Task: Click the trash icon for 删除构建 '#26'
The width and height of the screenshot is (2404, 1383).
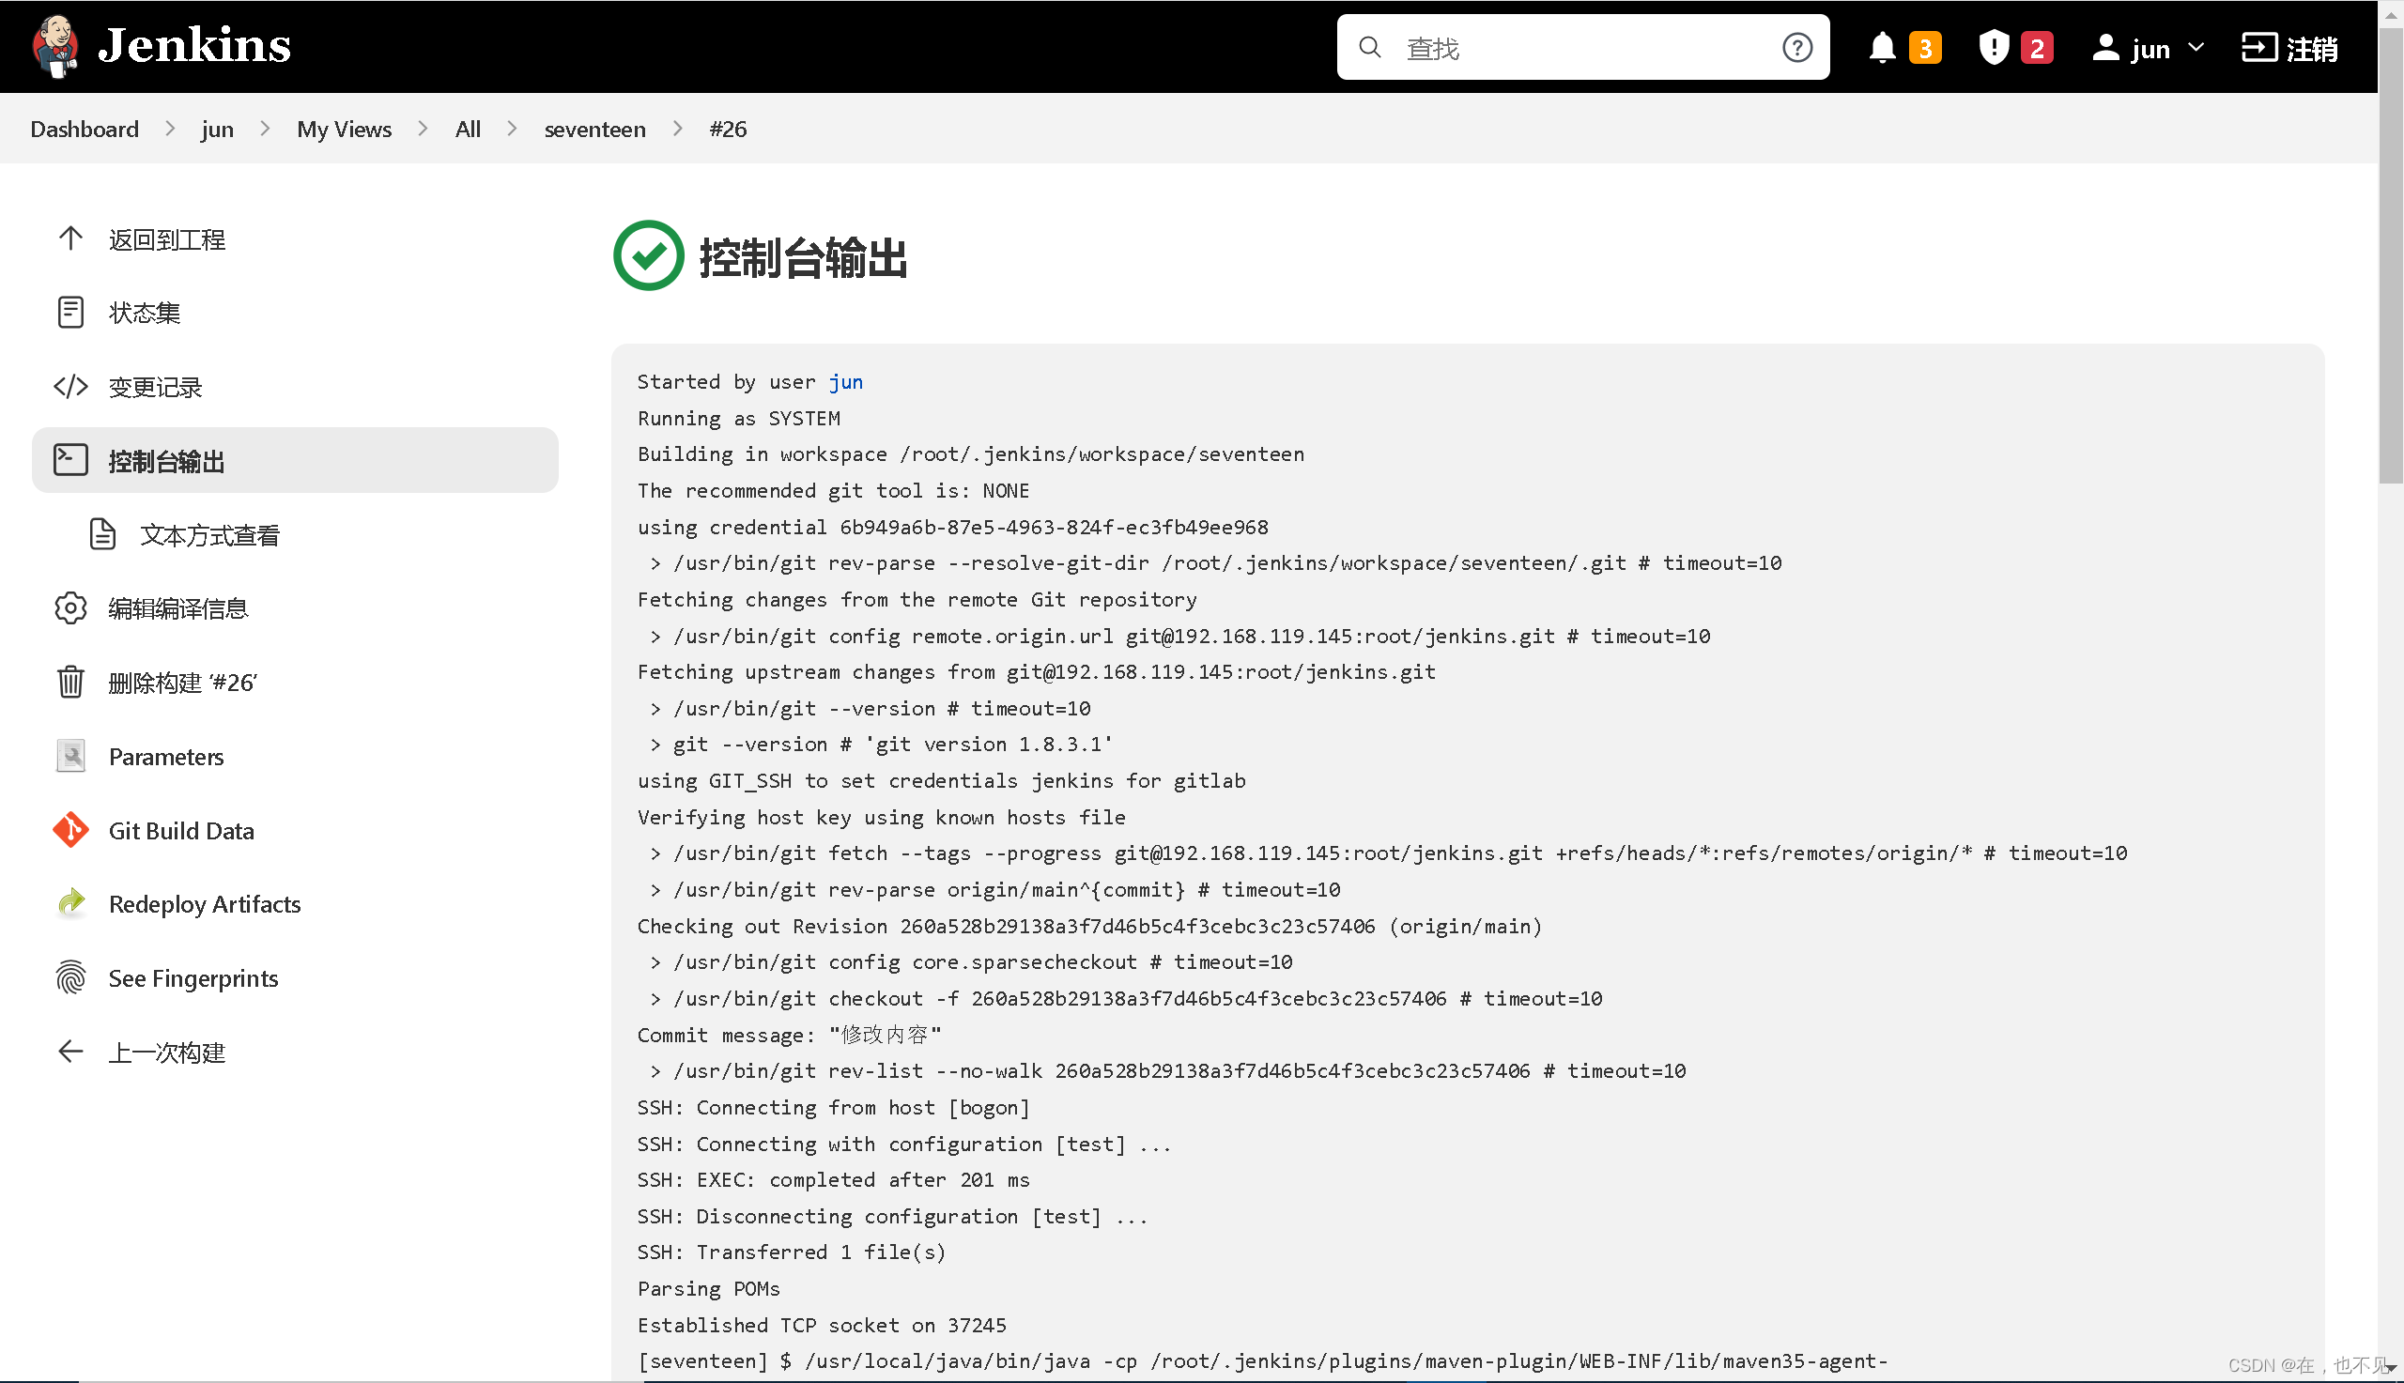Action: coord(70,681)
